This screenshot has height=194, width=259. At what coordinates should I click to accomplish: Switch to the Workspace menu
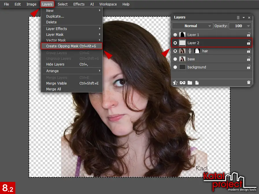point(108,4)
